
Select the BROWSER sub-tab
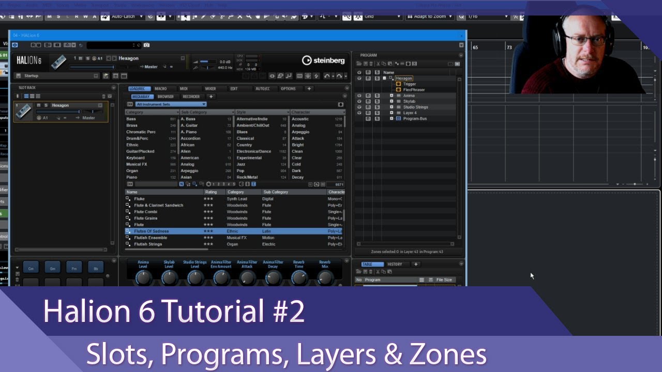pos(165,97)
